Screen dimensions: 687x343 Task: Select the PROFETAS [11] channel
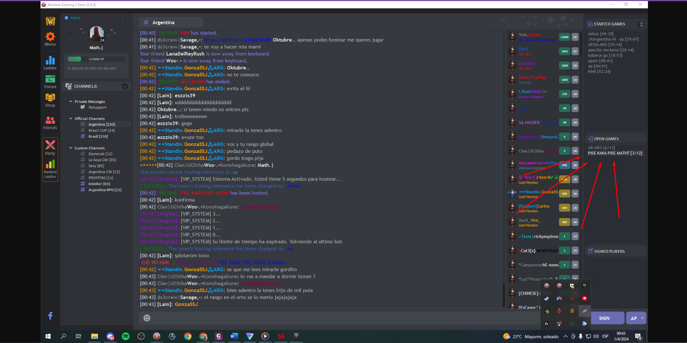(x=101, y=178)
